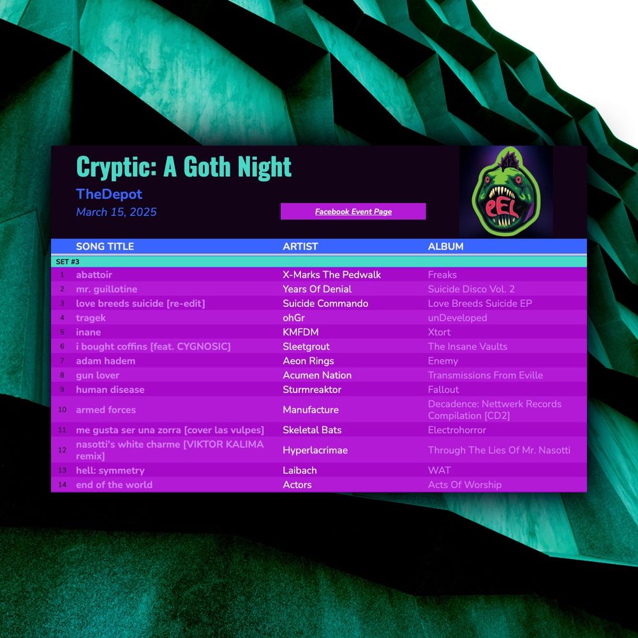638x638 pixels.
Task: Click artist 'Acumen Nation'
Action: pos(317,376)
